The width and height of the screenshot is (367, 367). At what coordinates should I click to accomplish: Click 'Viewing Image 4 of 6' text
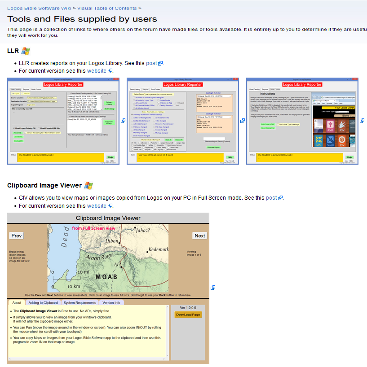pos(194,253)
